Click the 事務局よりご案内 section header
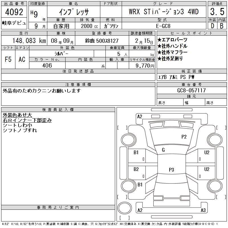The width and height of the screenshot is (228, 228). pyautogui.click(x=58, y=207)
